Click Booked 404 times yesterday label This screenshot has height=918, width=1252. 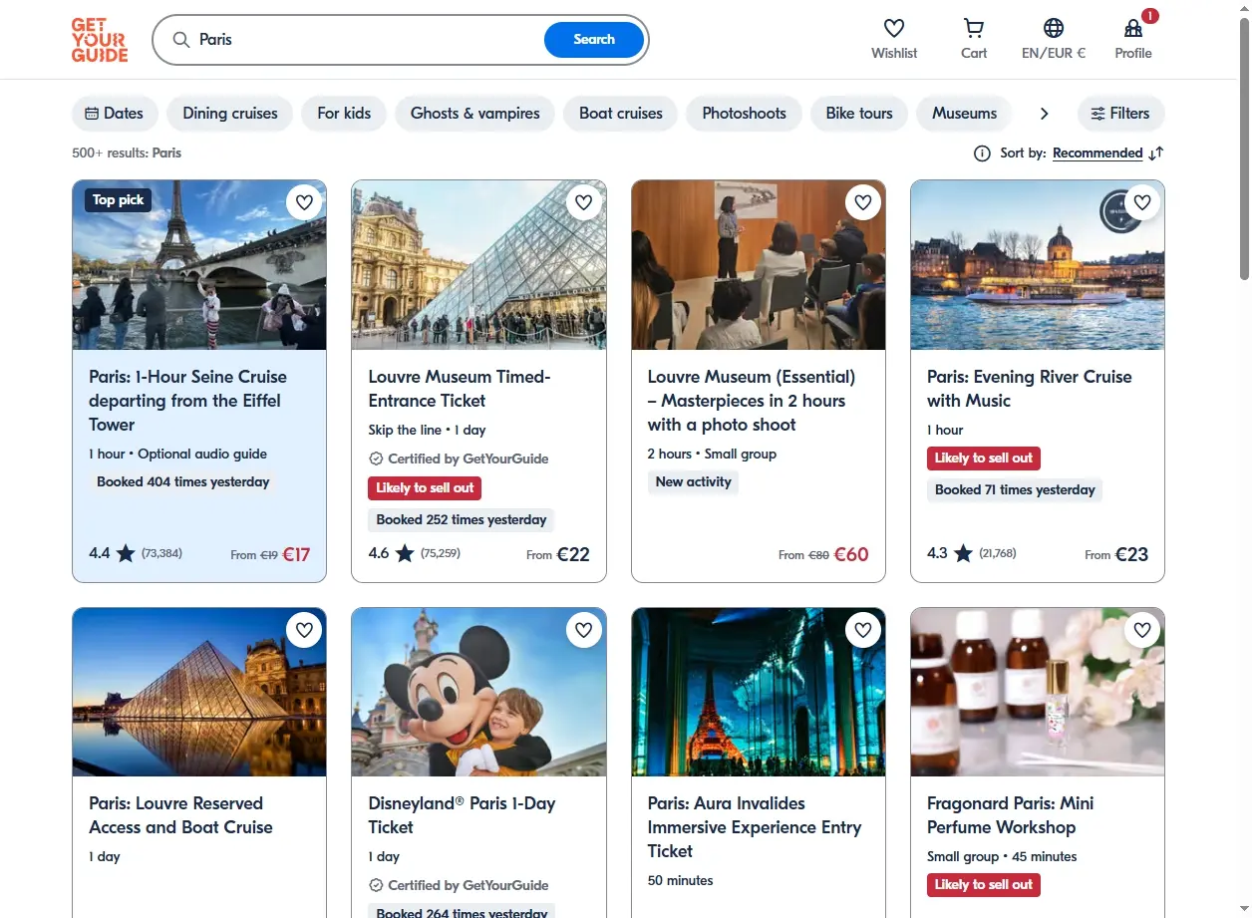coord(183,482)
